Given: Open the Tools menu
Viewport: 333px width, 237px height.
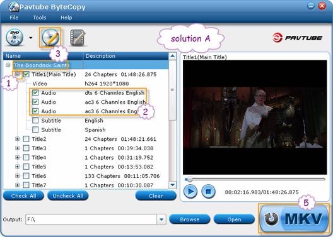Looking at the screenshot, I should pos(40,18).
